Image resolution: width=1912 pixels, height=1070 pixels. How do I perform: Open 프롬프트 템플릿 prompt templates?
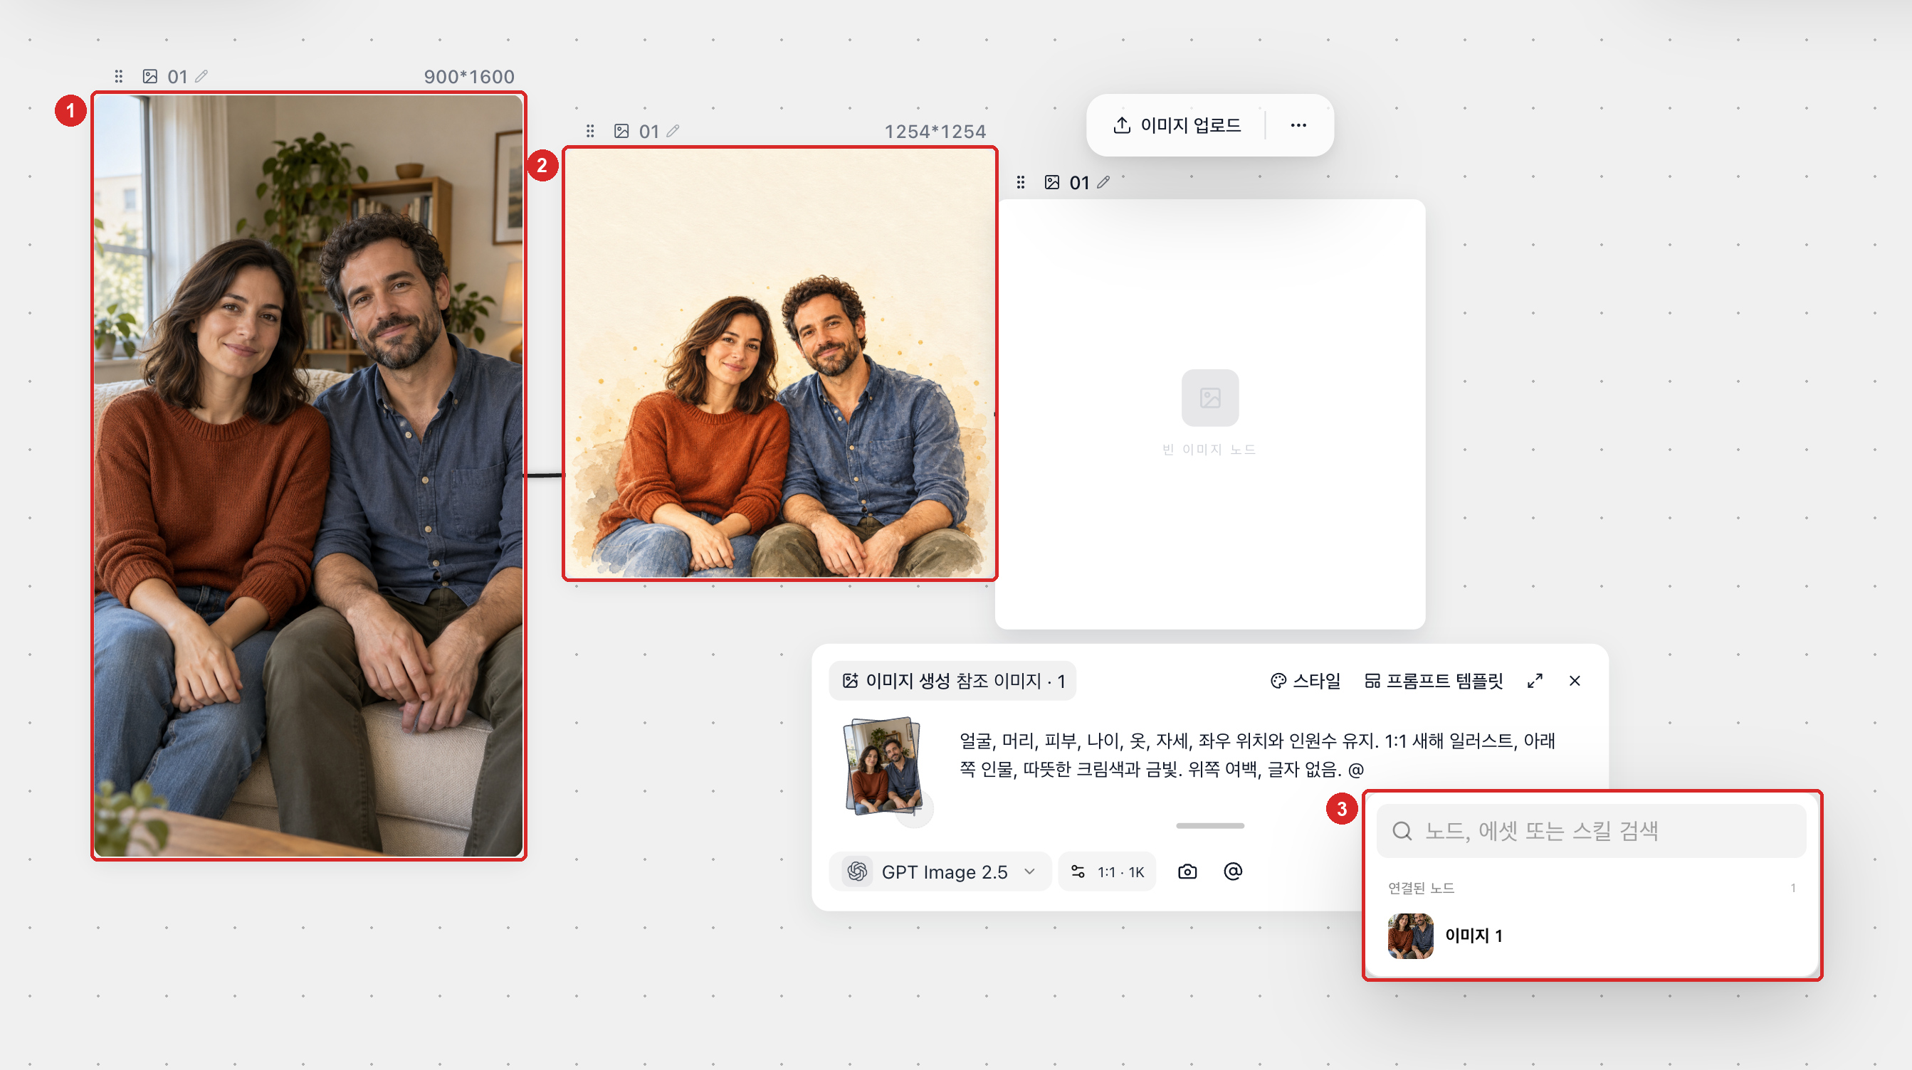pyautogui.click(x=1434, y=681)
